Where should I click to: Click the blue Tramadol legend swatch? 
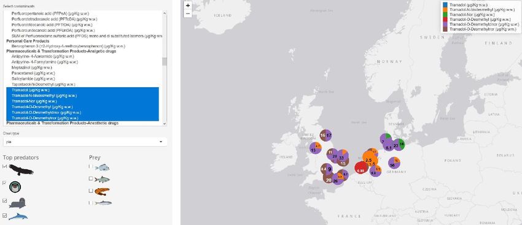pos(445,5)
